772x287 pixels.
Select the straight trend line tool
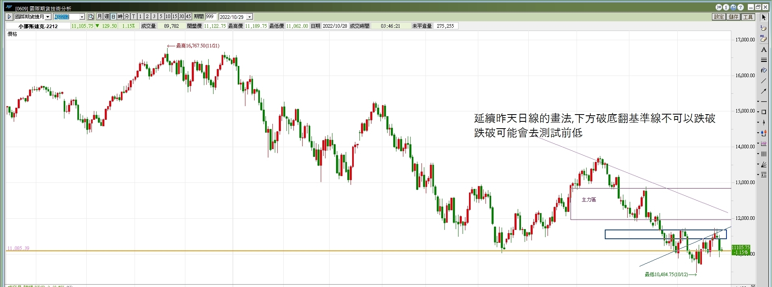click(764, 81)
